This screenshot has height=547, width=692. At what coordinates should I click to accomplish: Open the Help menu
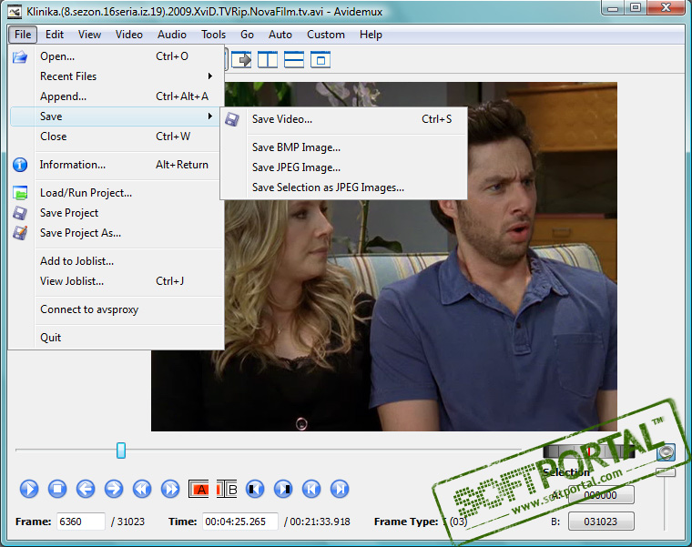371,35
